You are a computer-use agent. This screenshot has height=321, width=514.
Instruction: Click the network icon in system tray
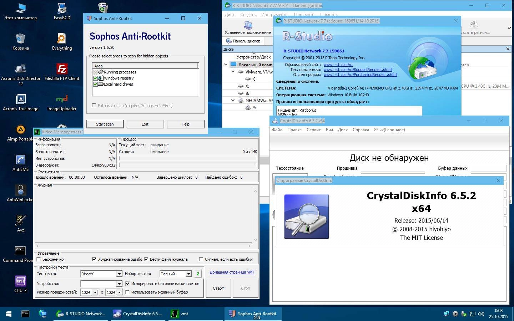(472, 314)
